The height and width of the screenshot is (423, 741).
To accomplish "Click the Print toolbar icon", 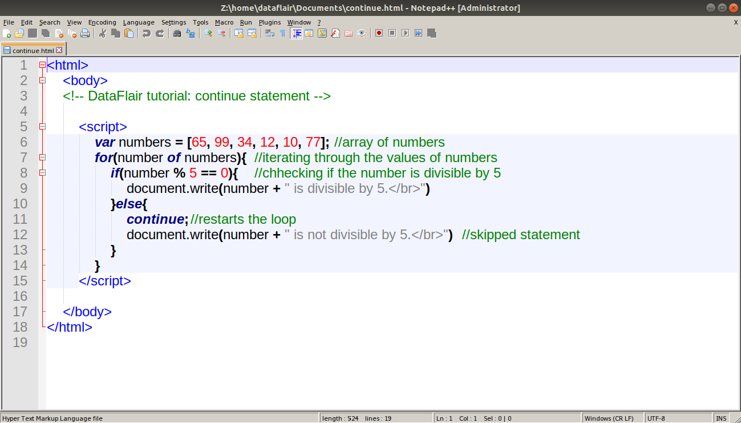I will coord(85,33).
